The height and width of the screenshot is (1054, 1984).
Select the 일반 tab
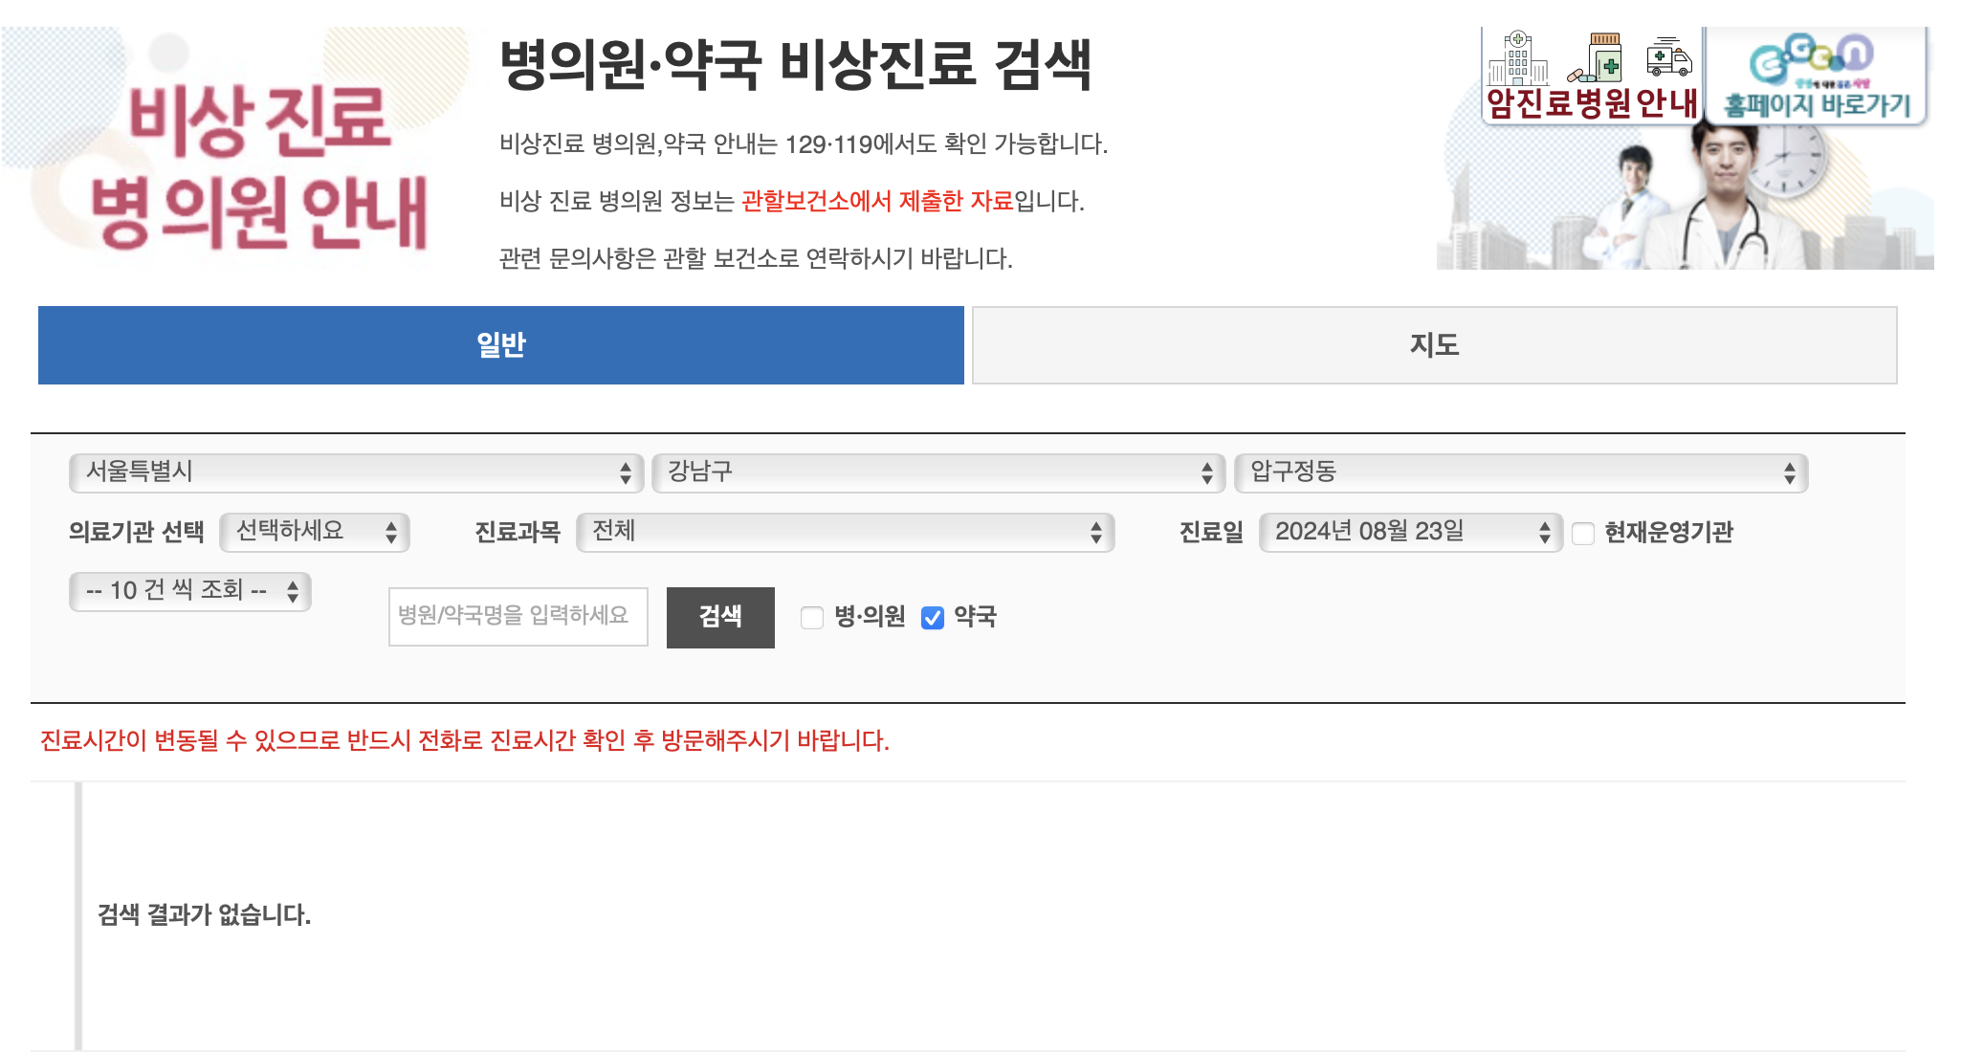pyautogui.click(x=500, y=345)
